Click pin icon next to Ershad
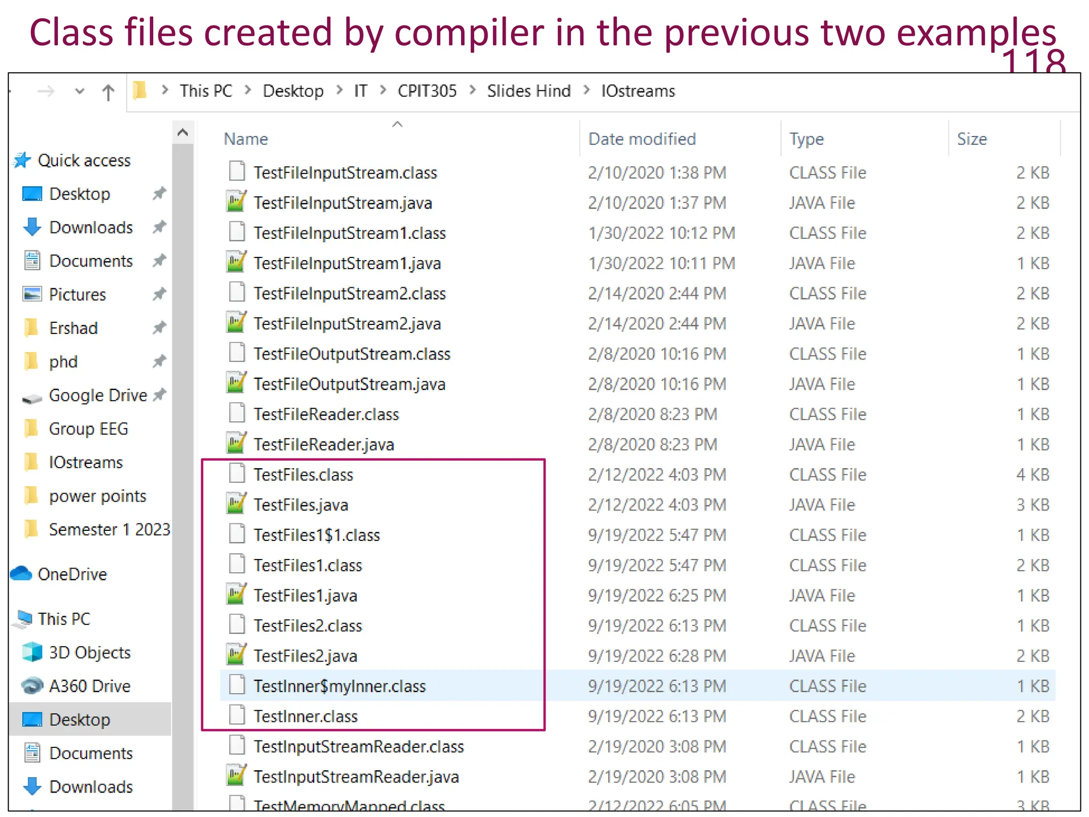 (159, 328)
